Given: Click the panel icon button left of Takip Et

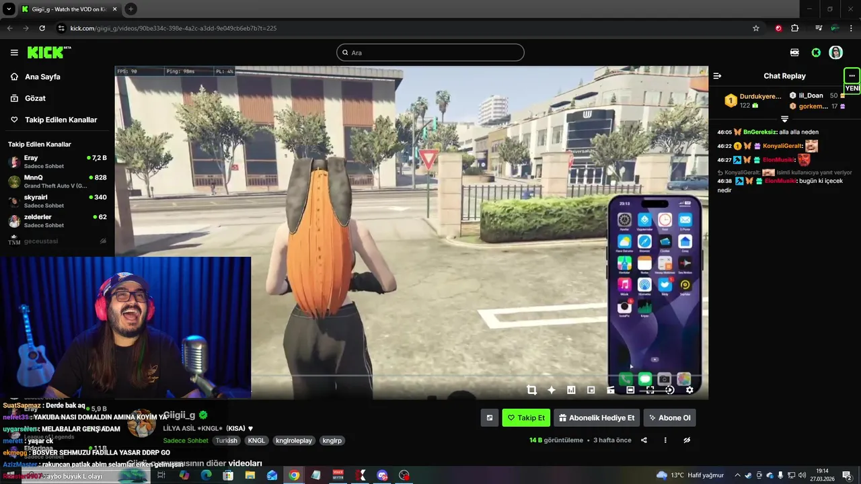Looking at the screenshot, I should pos(490,417).
